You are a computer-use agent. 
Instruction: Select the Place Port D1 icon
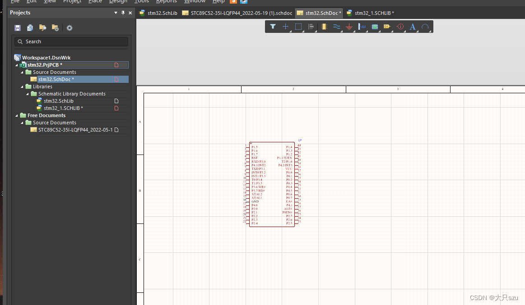pyautogui.click(x=387, y=27)
